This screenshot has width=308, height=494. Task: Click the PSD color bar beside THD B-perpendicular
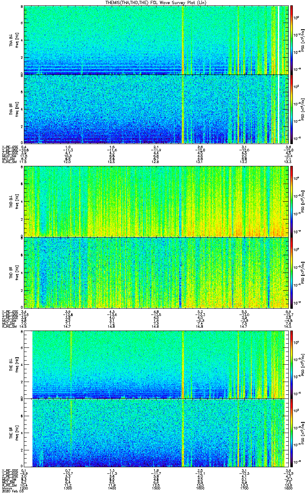point(292,201)
